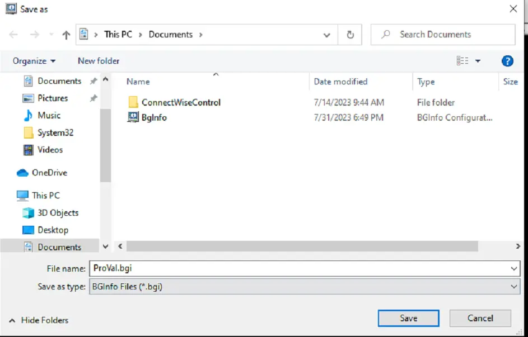Click date 7/31/2023 6:49 PM
Image resolution: width=528 pixels, height=337 pixels.
pos(348,117)
